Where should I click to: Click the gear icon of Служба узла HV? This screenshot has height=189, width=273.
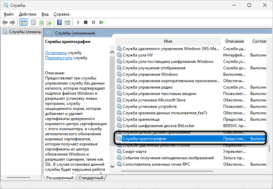coord(119,55)
